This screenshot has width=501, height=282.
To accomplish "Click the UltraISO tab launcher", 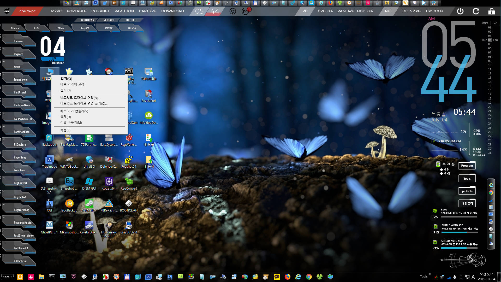I will pos(132,28).
